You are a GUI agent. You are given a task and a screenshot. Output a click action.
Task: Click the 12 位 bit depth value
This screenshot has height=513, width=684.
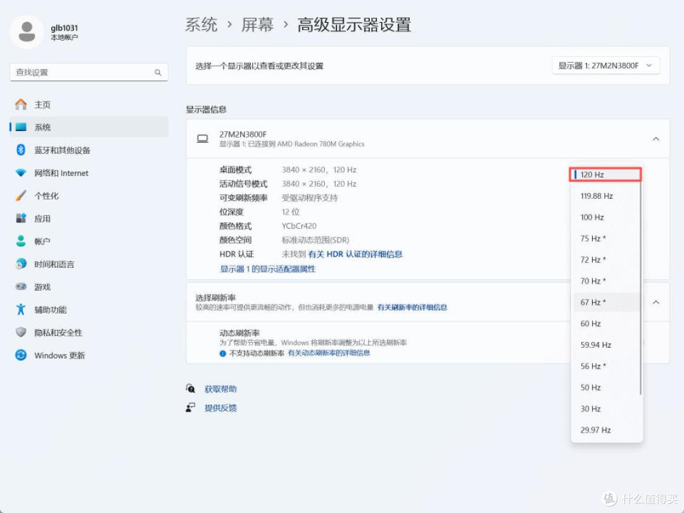(291, 212)
